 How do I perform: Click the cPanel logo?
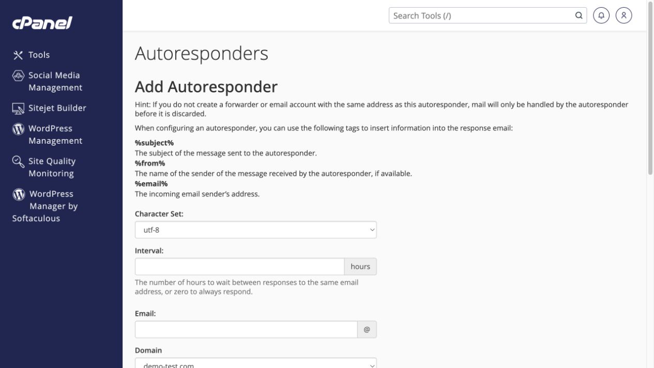coord(42,23)
